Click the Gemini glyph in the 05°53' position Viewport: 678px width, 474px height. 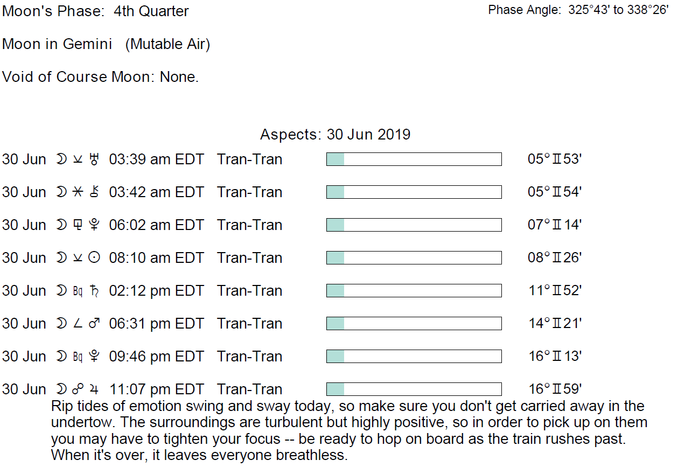(x=557, y=159)
